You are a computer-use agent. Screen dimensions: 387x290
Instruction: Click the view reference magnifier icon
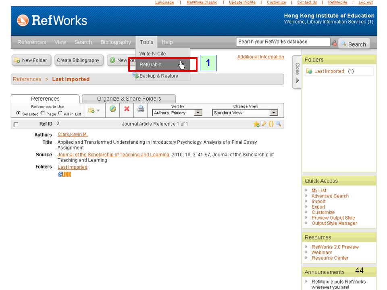point(279,124)
